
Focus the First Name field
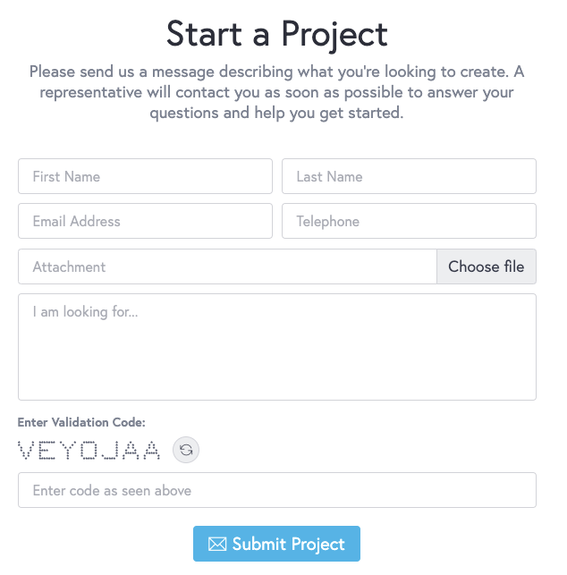[145, 176]
